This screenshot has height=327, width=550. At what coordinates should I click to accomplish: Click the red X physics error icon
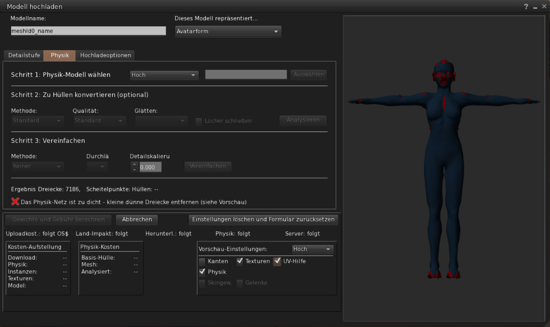(15, 201)
